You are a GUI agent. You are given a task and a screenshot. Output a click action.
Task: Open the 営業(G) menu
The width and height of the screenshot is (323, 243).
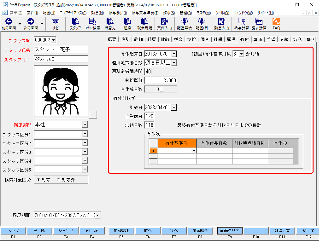click(x=16, y=13)
